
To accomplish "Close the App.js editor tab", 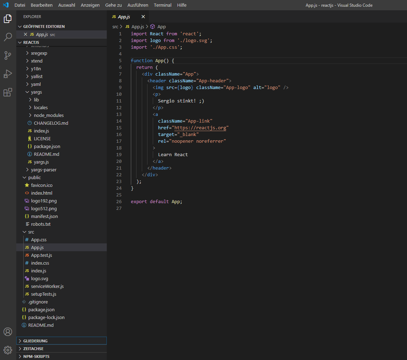I will pos(143,17).
